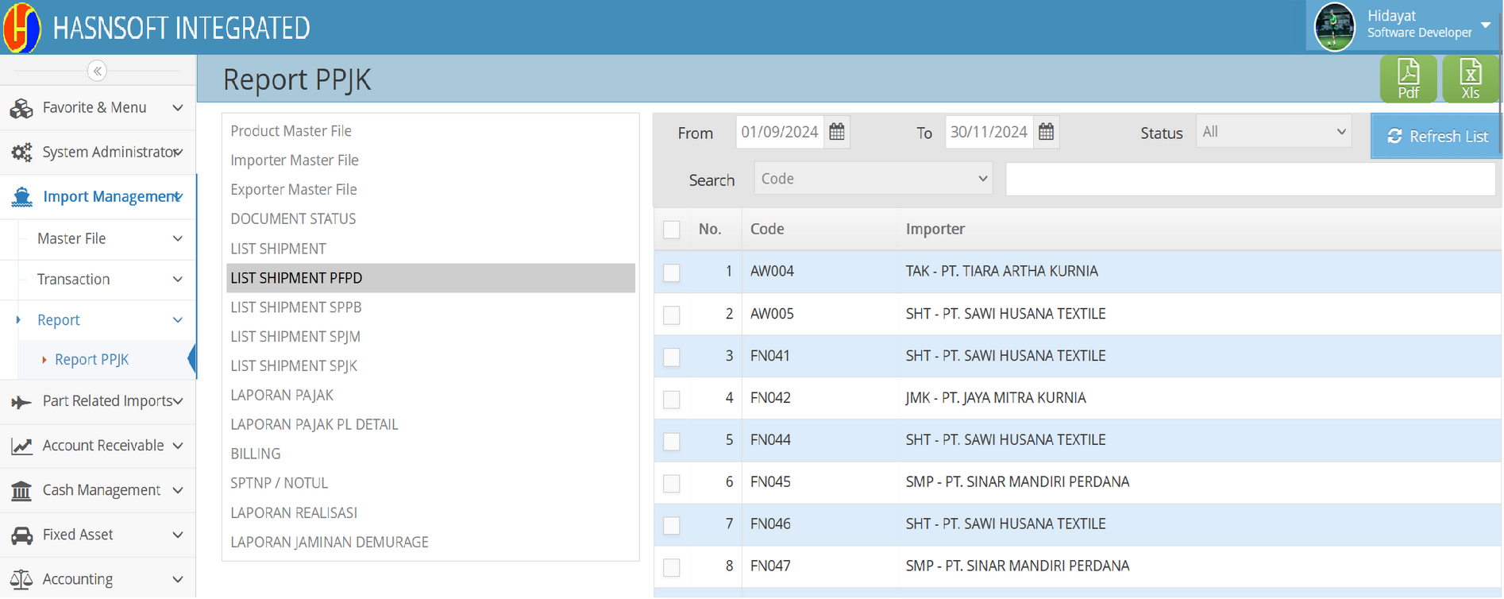Open the Status dropdown showing All
The image size is (1504, 599).
click(x=1274, y=132)
